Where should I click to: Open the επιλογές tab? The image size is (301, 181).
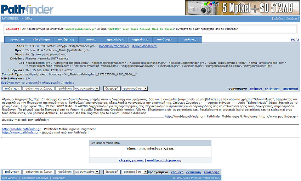pyautogui.click(x=190, y=40)
